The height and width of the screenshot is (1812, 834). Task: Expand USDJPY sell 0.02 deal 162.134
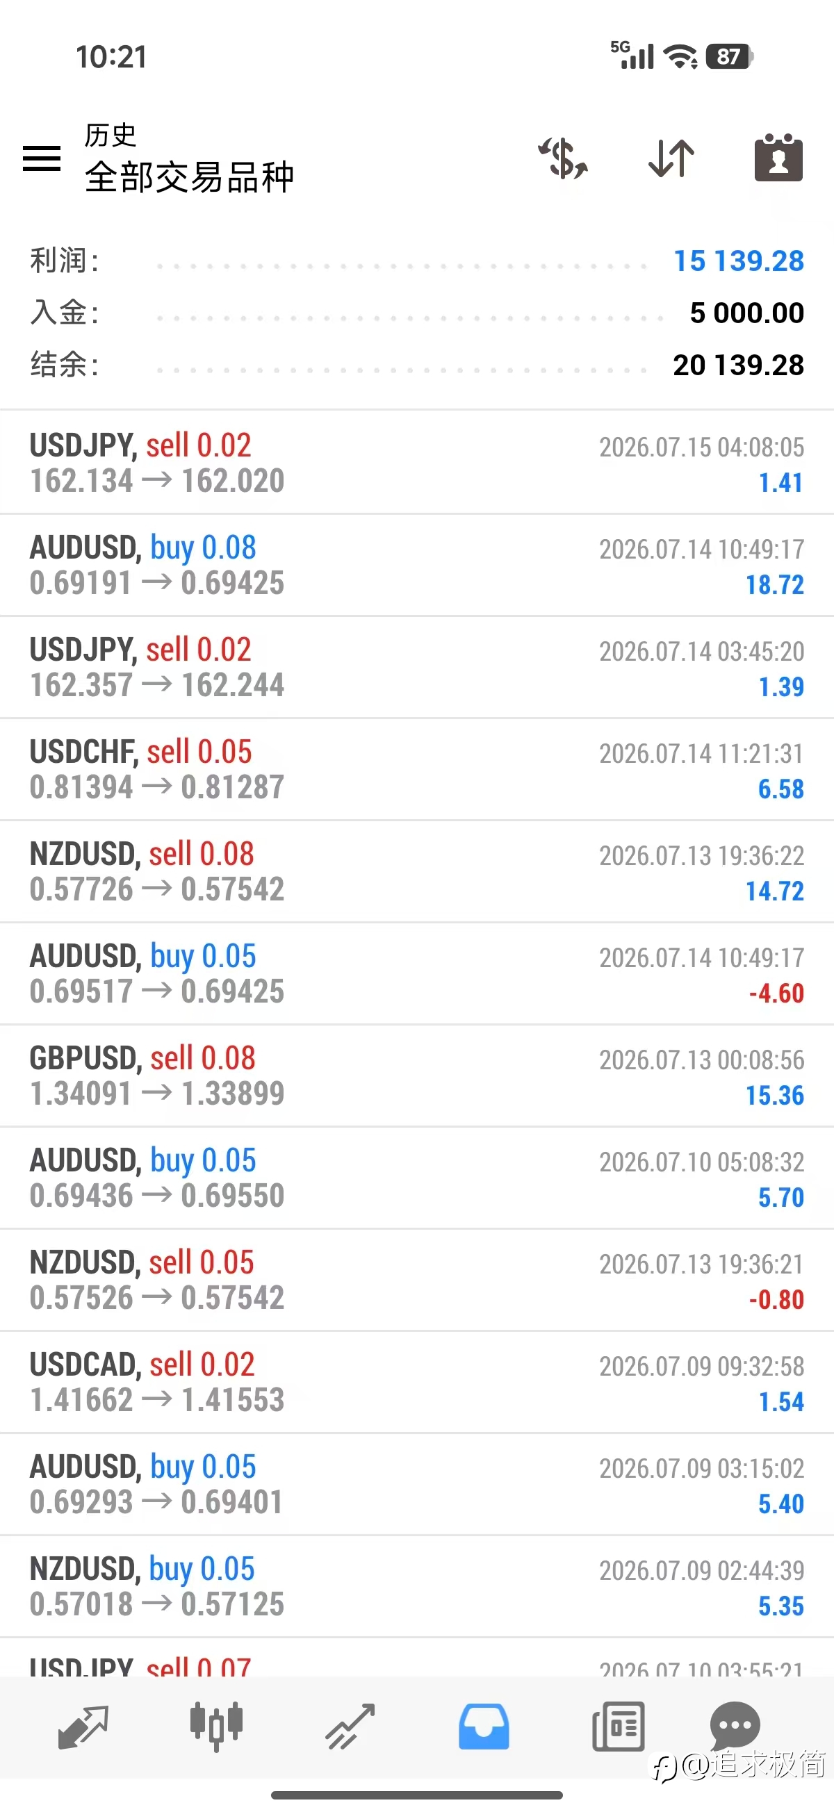pos(416,463)
